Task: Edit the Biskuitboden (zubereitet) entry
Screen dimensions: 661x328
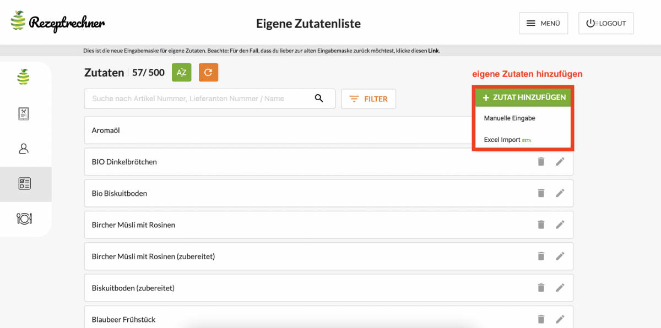Action: 560,288
